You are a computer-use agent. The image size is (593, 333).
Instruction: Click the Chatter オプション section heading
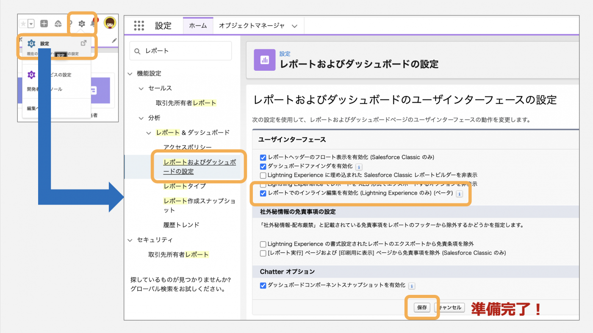pyautogui.click(x=288, y=272)
